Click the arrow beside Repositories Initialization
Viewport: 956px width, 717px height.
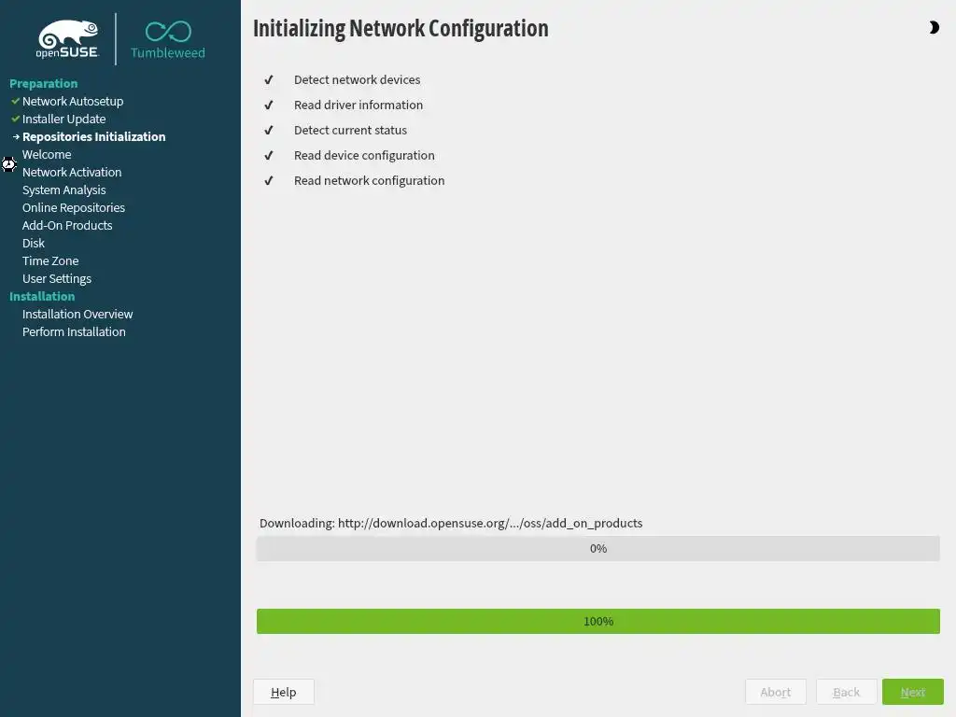click(16, 136)
